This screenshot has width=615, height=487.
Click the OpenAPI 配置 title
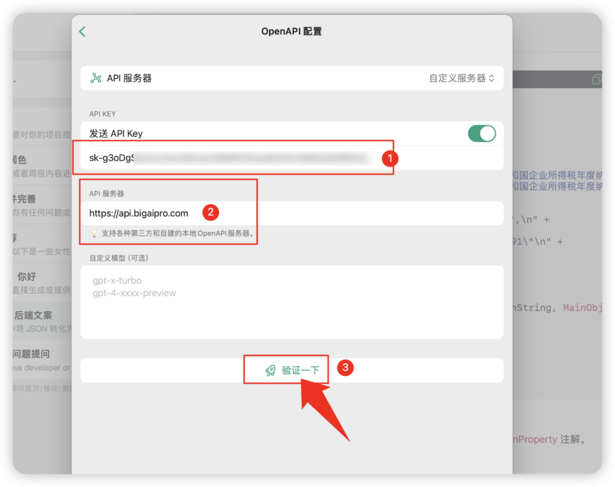(291, 31)
